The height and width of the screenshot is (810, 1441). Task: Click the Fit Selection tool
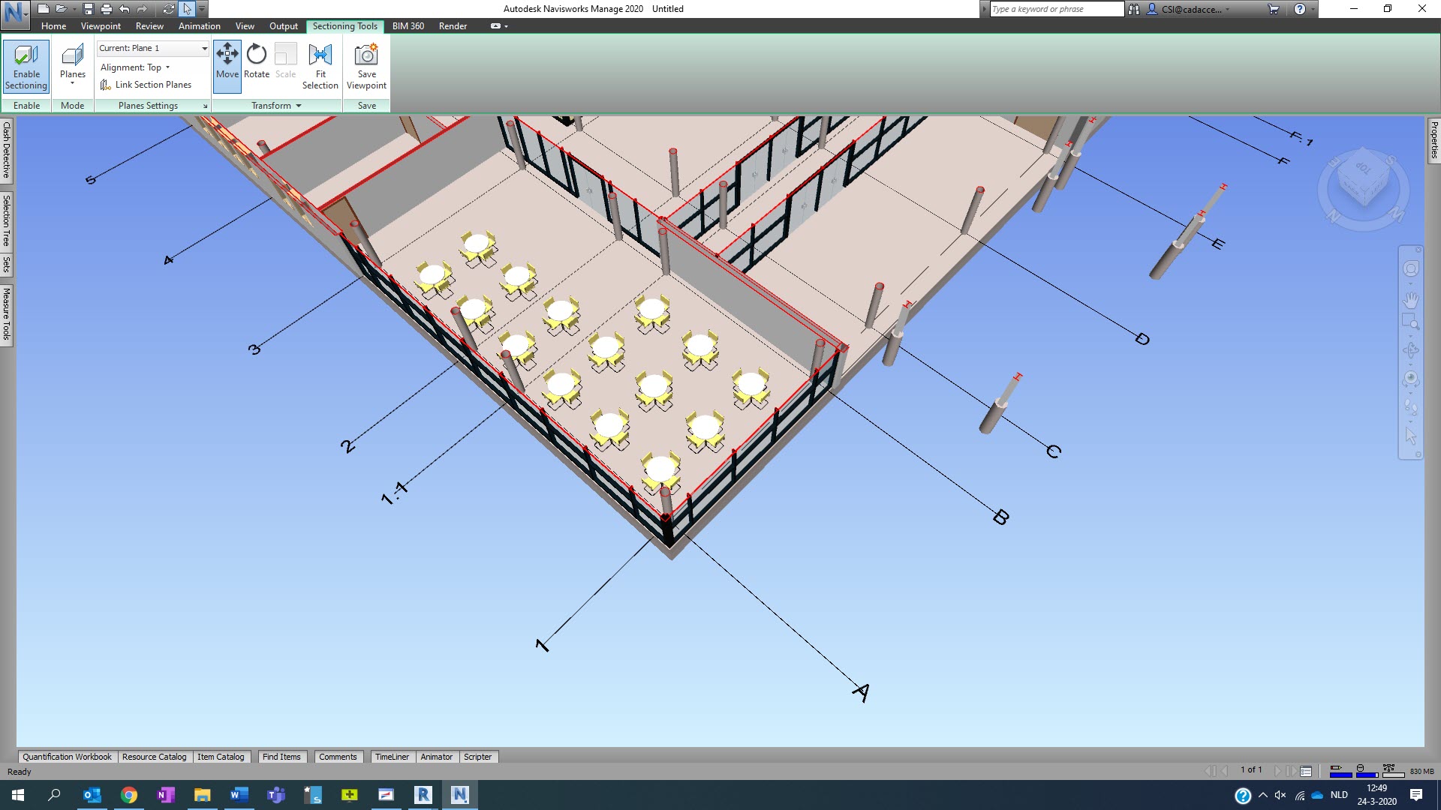click(320, 66)
